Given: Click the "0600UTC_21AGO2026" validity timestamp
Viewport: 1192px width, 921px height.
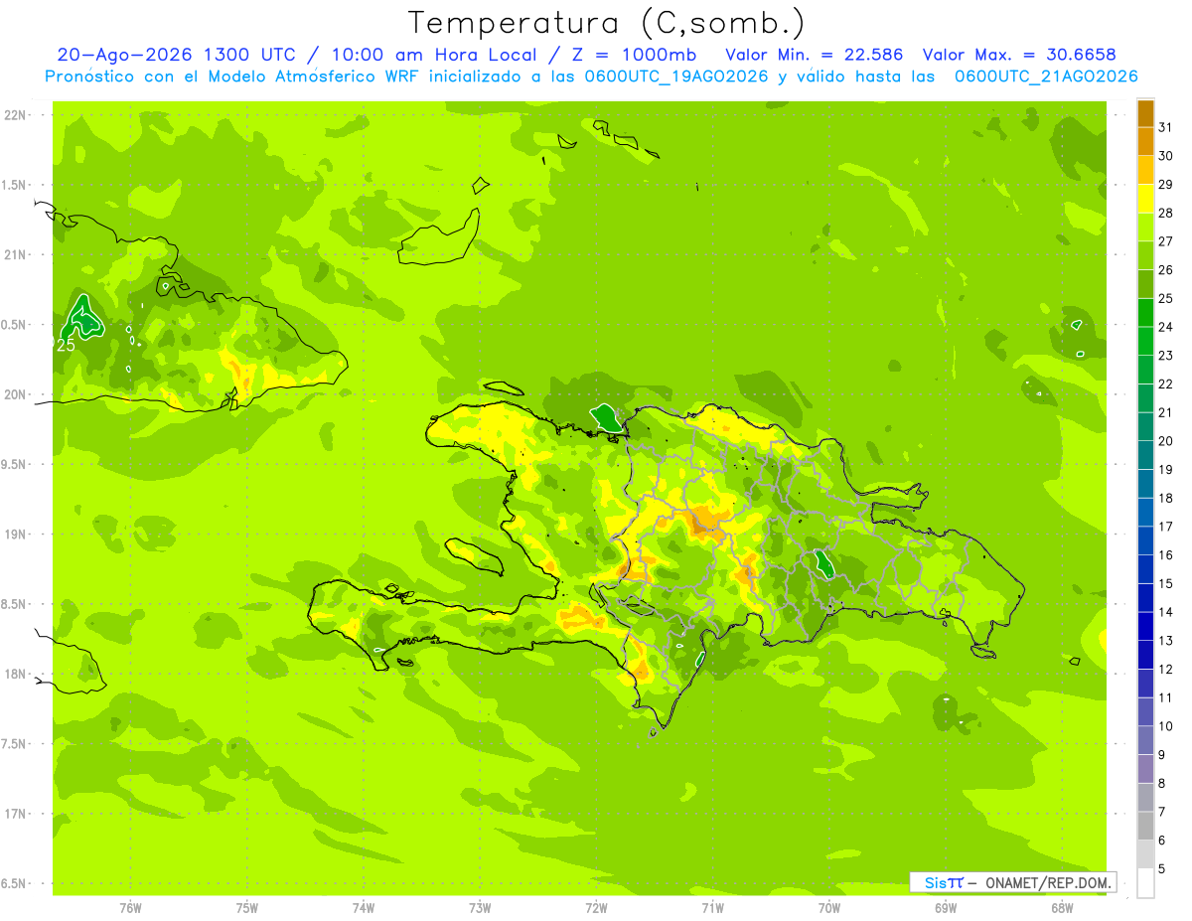Looking at the screenshot, I should point(1046,77).
